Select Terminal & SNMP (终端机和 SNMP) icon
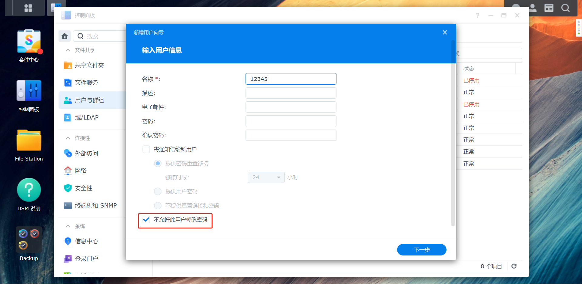Image resolution: width=582 pixels, height=284 pixels. pyautogui.click(x=68, y=205)
